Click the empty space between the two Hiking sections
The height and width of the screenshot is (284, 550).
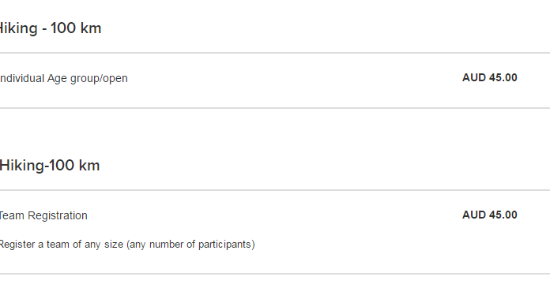pyautogui.click(x=275, y=133)
